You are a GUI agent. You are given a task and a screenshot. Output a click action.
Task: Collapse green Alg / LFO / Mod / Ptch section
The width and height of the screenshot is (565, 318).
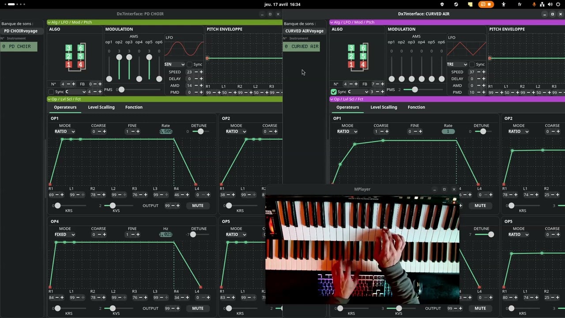[165, 22]
